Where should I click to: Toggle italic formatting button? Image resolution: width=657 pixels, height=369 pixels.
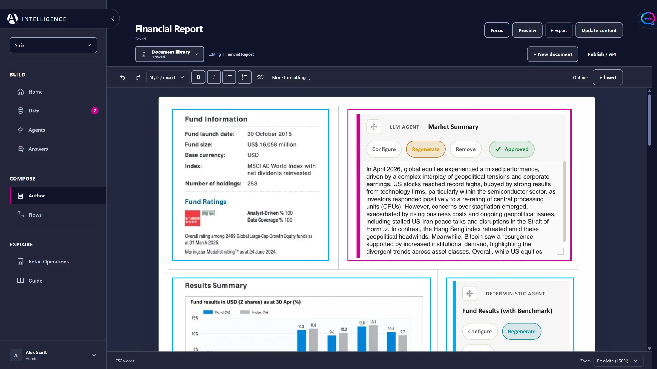pos(214,77)
